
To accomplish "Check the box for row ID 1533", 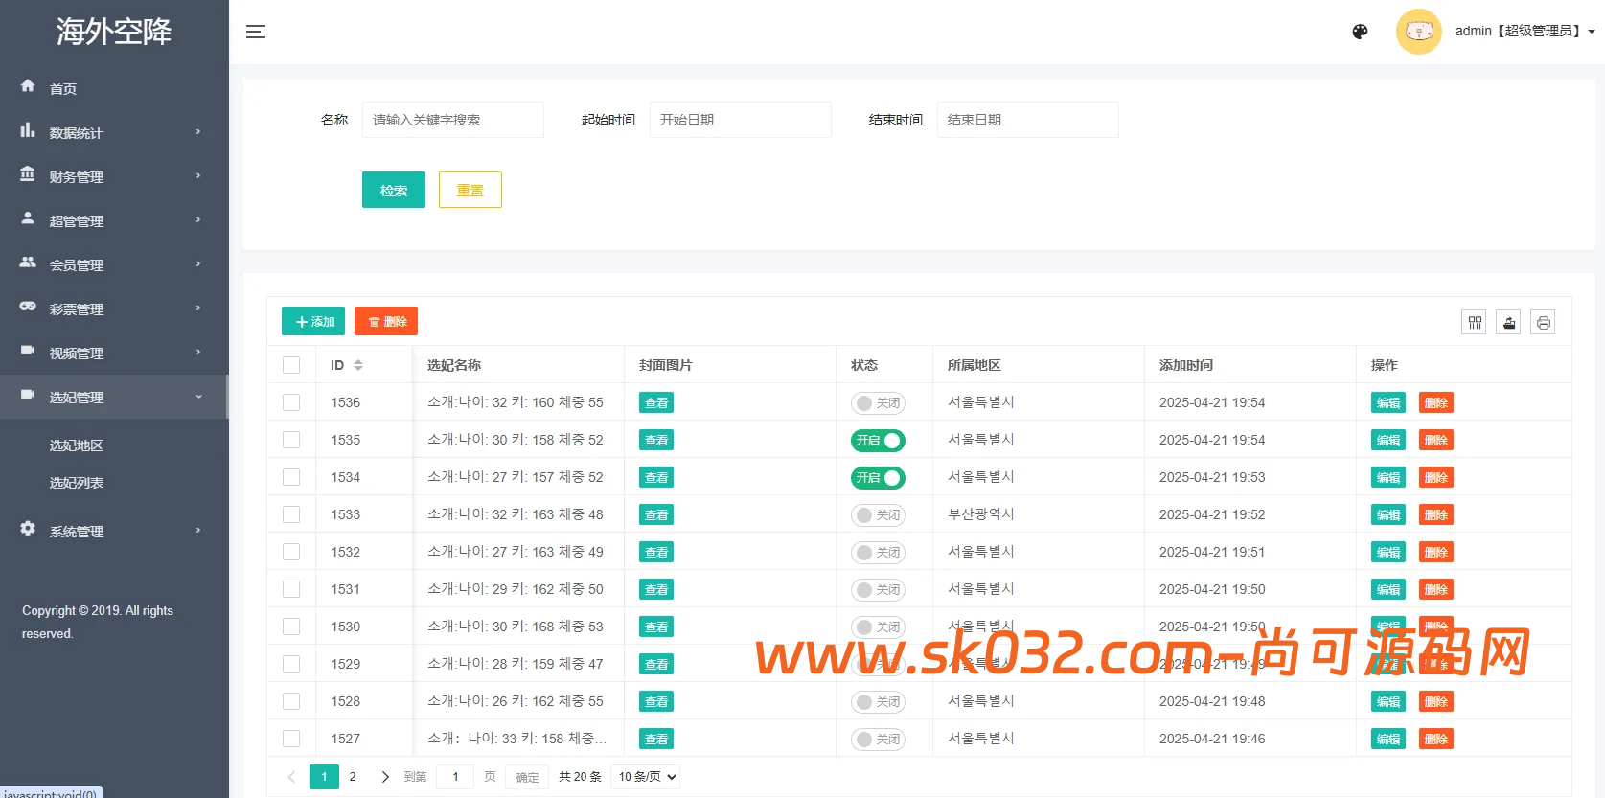I will pyautogui.click(x=291, y=514).
